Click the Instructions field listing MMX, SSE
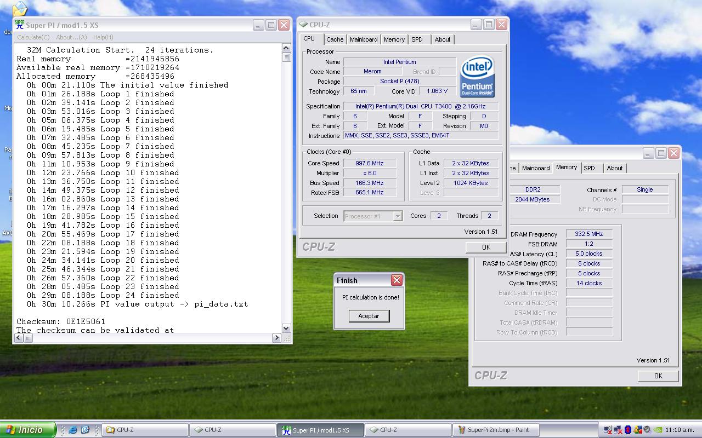 (421, 135)
